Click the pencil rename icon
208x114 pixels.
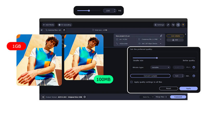161,36
